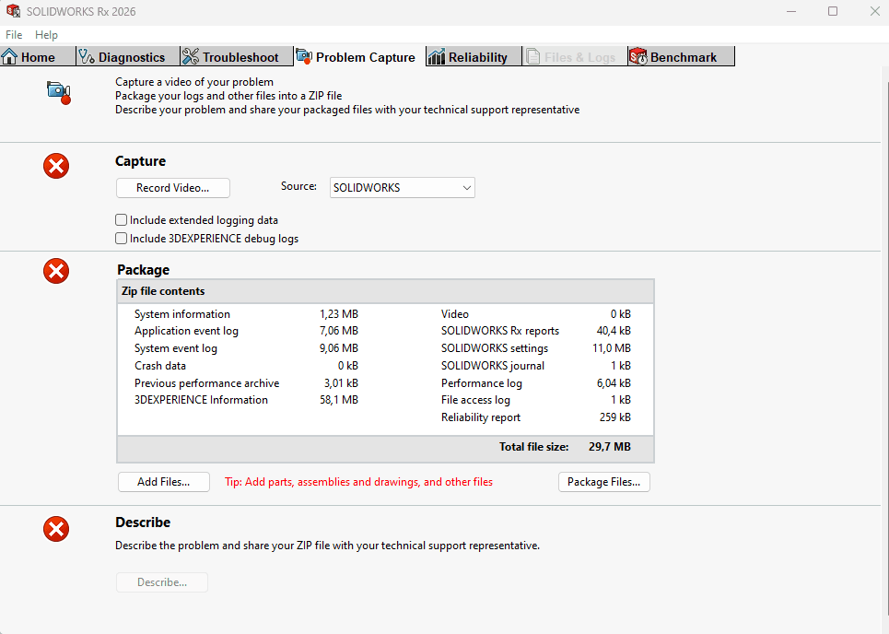Click the Troubleshoot wrench icon
The image size is (889, 634).
click(191, 57)
